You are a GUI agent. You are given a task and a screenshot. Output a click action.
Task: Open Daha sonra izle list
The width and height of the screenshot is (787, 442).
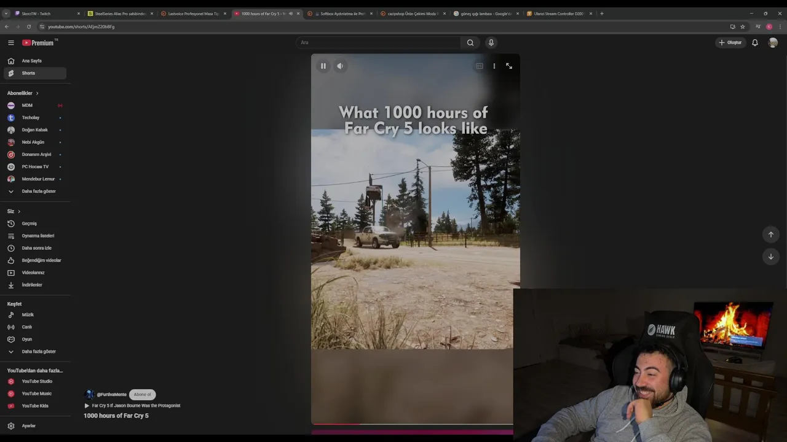click(x=35, y=248)
